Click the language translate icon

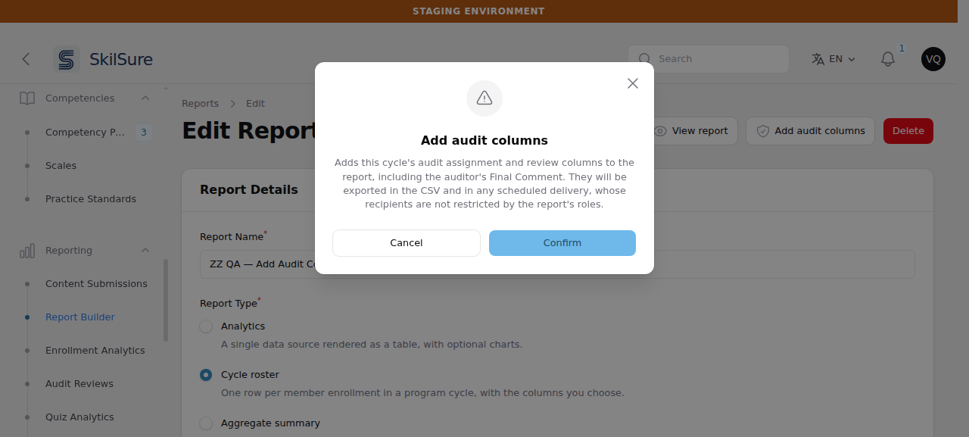(x=818, y=59)
